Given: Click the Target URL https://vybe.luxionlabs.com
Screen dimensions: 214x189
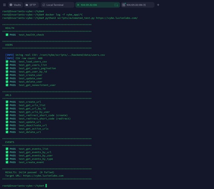Looking at the screenshot, I should point(43,175).
